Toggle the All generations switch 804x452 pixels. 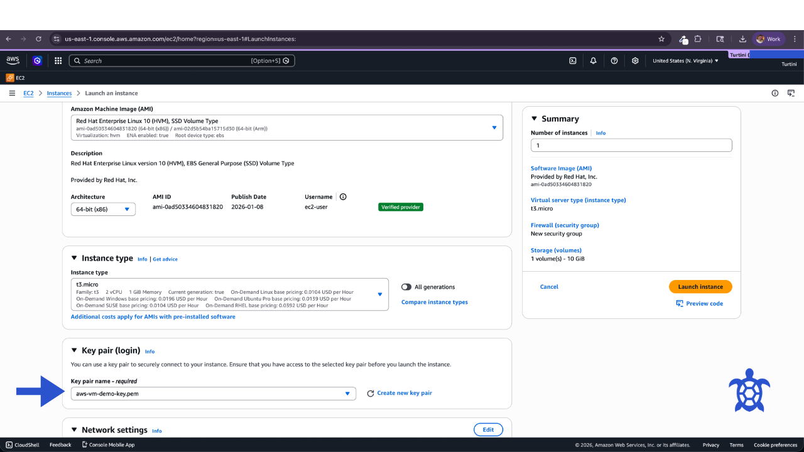tap(406, 287)
